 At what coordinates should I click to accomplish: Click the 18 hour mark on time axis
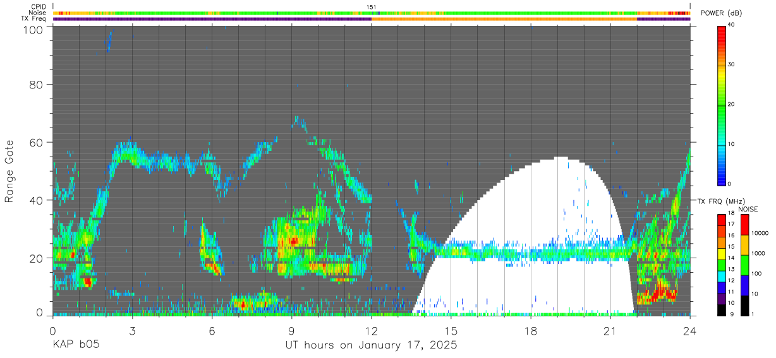[531, 331]
